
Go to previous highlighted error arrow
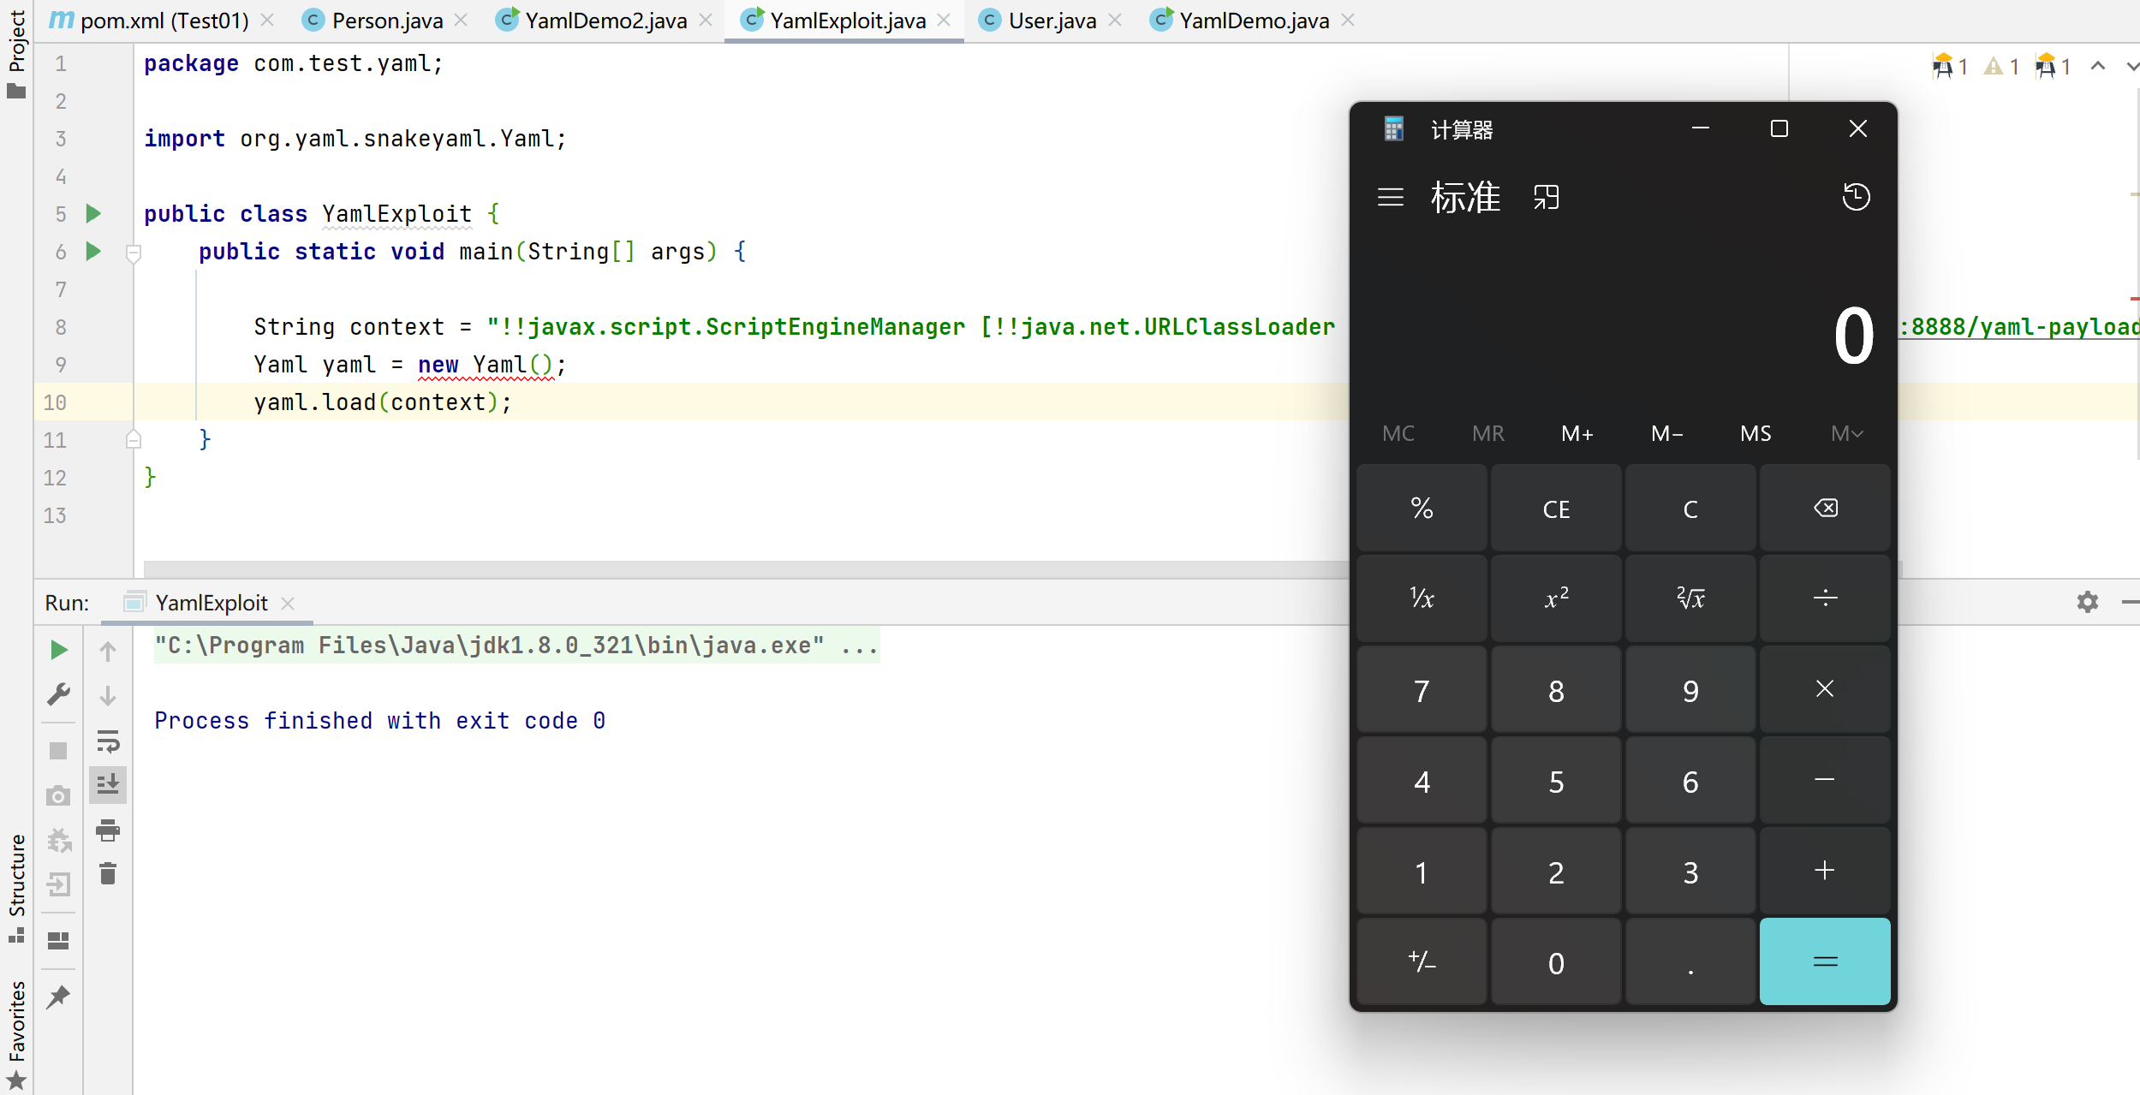(2098, 66)
